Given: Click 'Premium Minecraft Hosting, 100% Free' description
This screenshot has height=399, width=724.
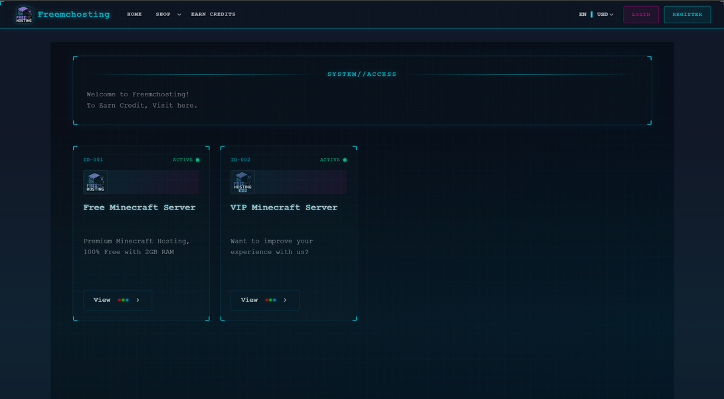Looking at the screenshot, I should pyautogui.click(x=137, y=247).
